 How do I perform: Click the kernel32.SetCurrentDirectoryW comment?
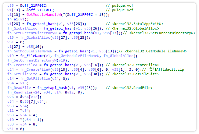[x=159, y=33]
